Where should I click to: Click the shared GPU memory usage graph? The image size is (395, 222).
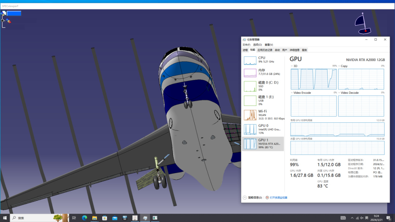tap(338, 148)
